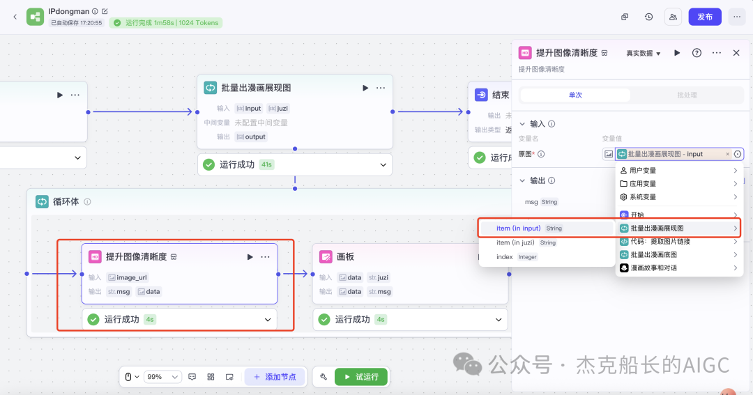753x395 pixels.
Task: Click the 画板 node icon
Action: [326, 257]
